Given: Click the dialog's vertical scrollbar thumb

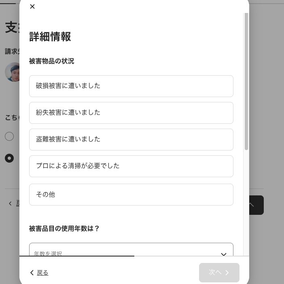Looking at the screenshot, I should (246, 81).
